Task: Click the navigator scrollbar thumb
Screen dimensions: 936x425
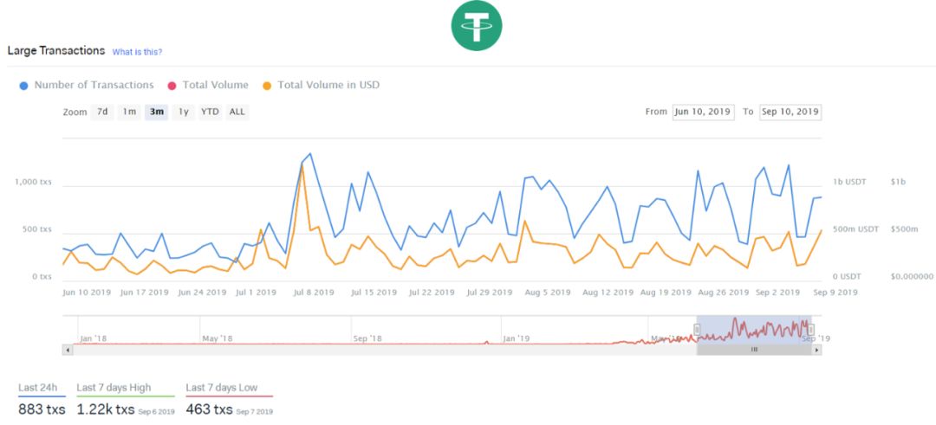Action: 754,350
